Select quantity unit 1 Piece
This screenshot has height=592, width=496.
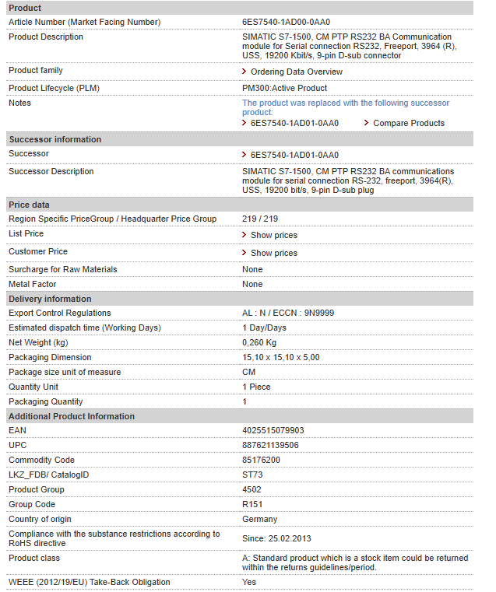tap(256, 387)
